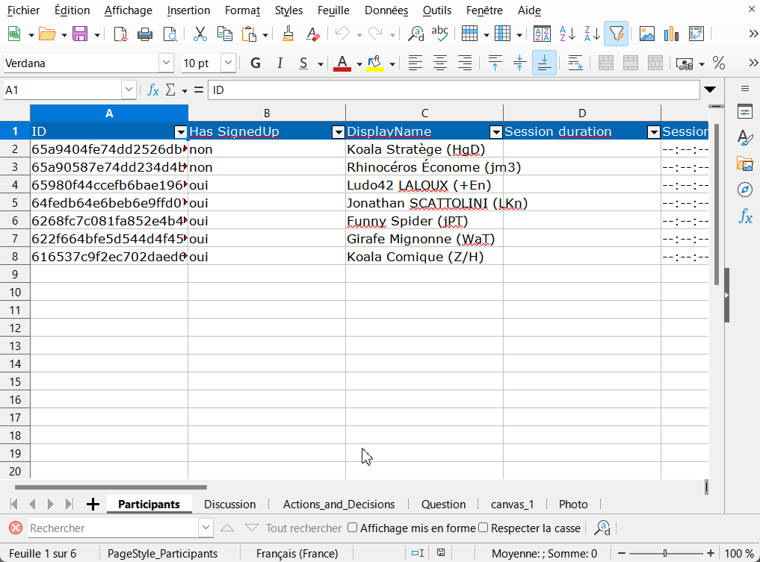This screenshot has height=562, width=760.
Task: Insert a chart using the chart icon
Action: (x=671, y=34)
